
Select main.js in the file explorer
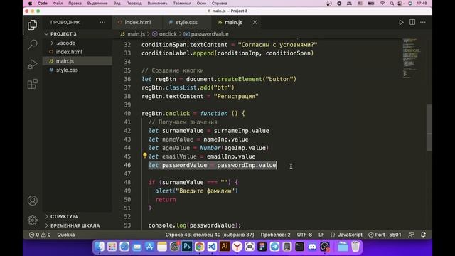[77, 61]
